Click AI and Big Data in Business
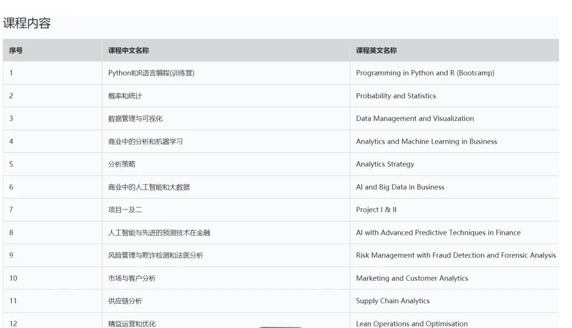This screenshot has width=572, height=328. (x=400, y=187)
